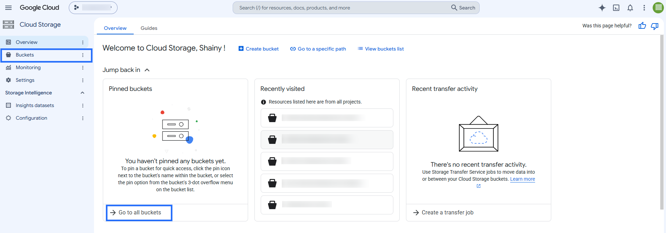Open the Gemini sparkle assistant icon

(602, 8)
